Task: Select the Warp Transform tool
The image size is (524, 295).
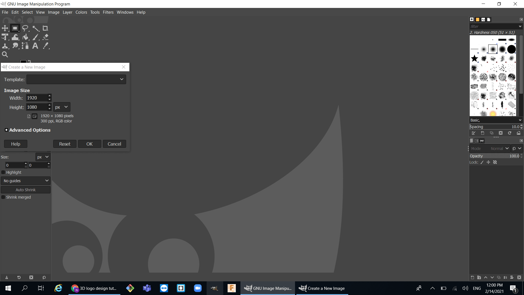Action: (15, 37)
